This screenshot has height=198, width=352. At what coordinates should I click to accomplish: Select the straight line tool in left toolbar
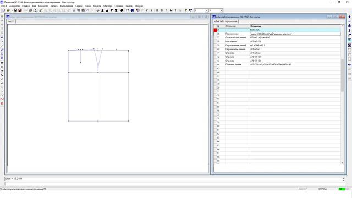(x=2, y=46)
